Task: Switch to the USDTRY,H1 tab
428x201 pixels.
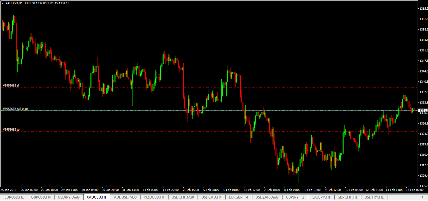Action: click(374, 197)
